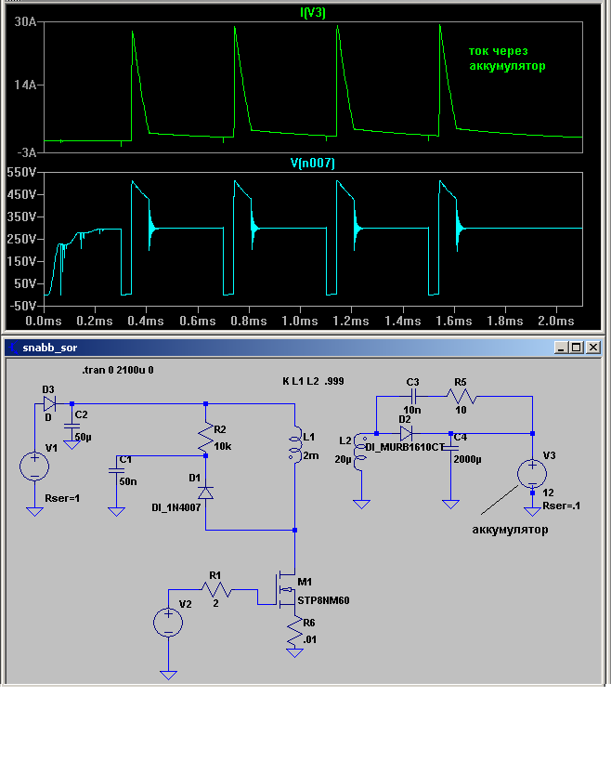
Task: Click the ground symbol under C1
Action: (x=117, y=511)
